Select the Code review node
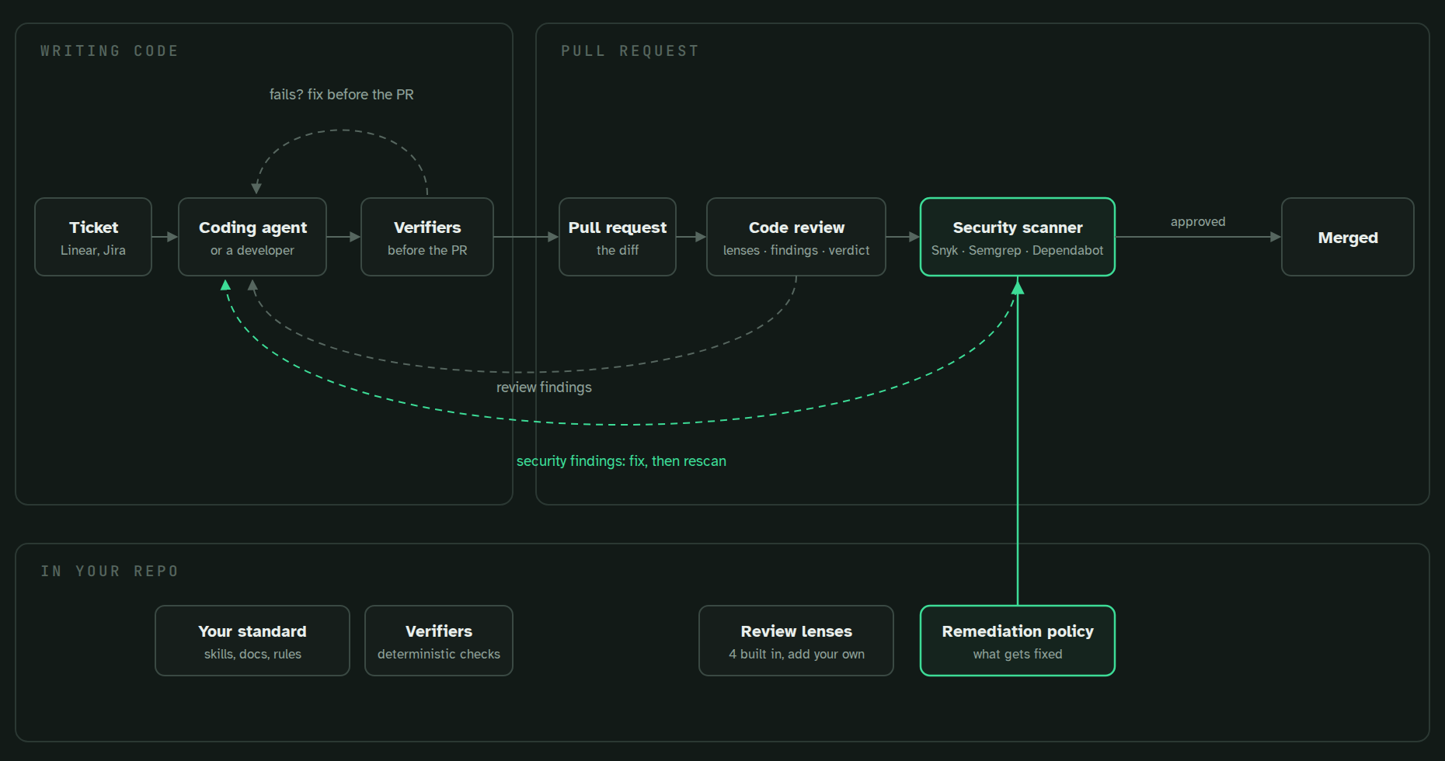The height and width of the screenshot is (761, 1445). (x=796, y=237)
